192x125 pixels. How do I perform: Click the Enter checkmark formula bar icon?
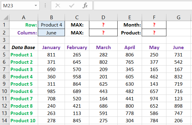[x=72, y=5]
